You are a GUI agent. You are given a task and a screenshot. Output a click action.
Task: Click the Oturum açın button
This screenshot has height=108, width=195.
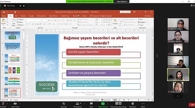click(125, 12)
